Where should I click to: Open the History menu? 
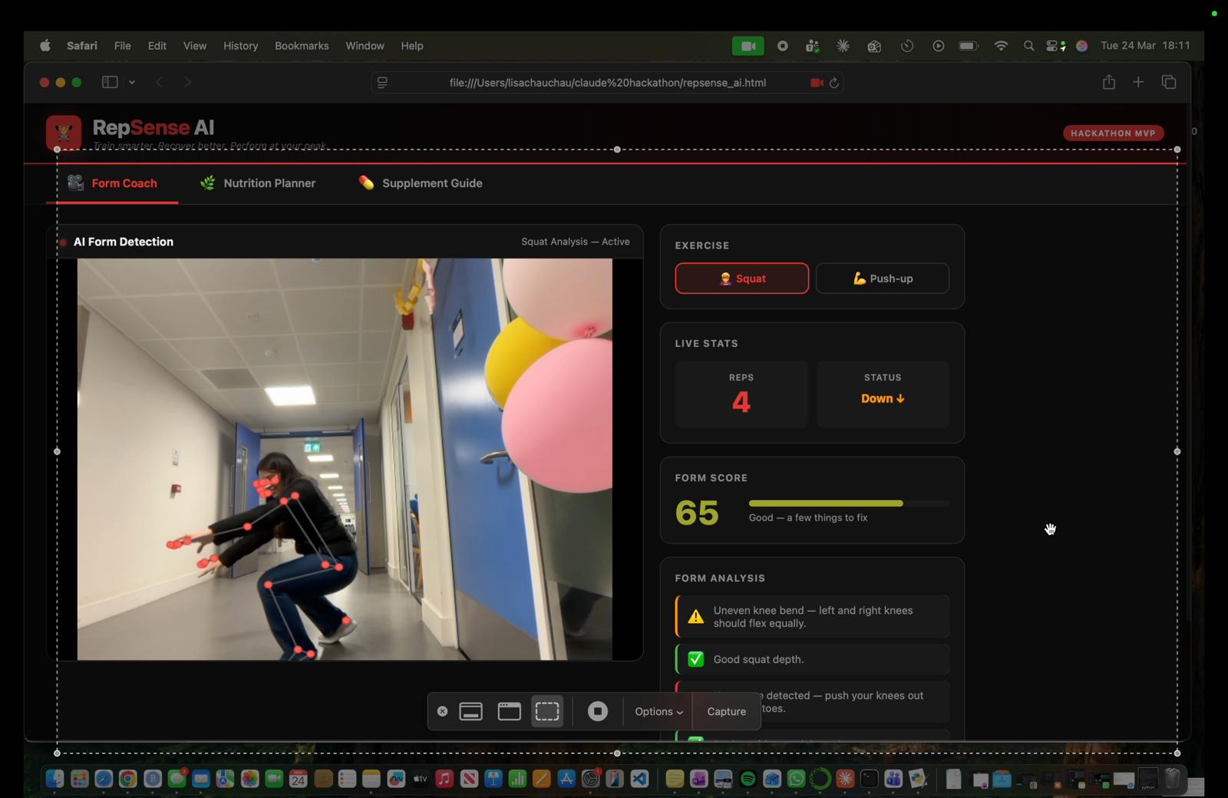[241, 46]
